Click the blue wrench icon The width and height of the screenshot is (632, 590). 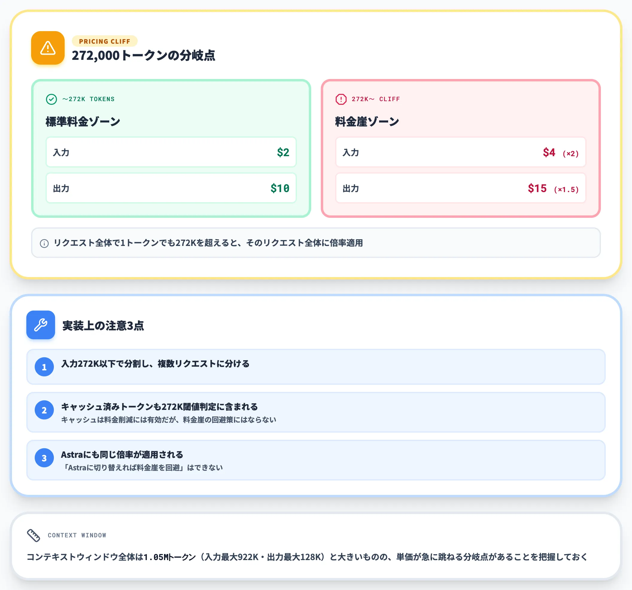(41, 325)
